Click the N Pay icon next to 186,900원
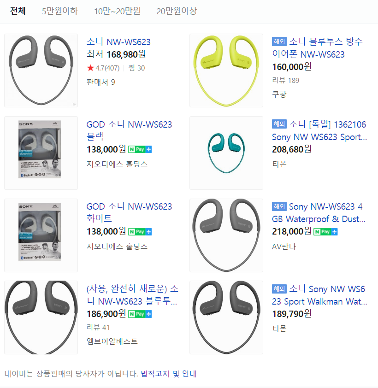Image resolution: width=378 pixels, height=388 pixels. point(140,314)
